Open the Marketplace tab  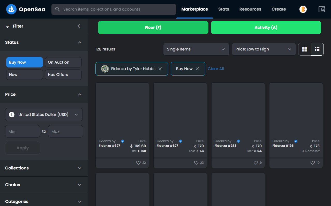pos(195,9)
